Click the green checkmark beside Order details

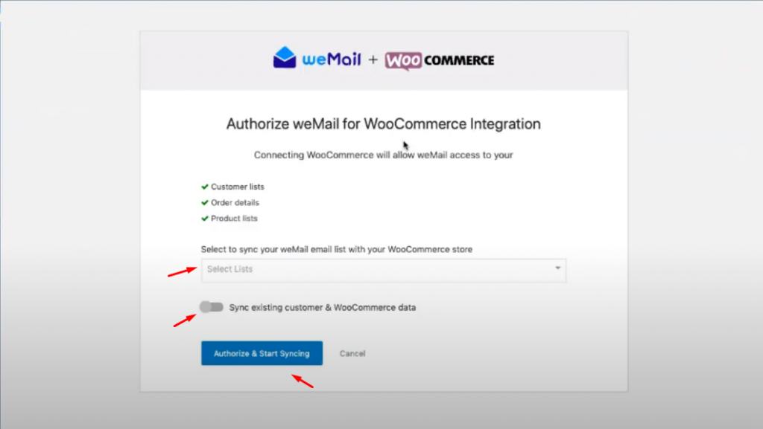pos(205,203)
